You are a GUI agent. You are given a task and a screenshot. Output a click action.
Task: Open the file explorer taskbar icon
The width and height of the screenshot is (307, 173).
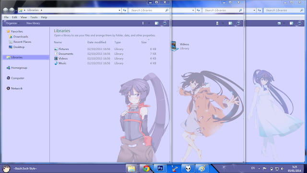coord(131,169)
